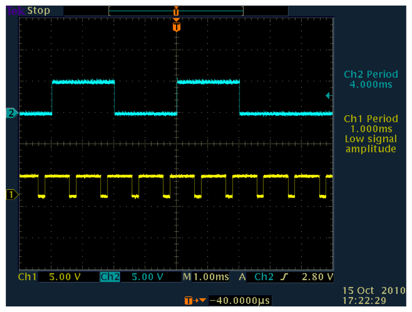Click the record view bar at the top

coord(176,11)
